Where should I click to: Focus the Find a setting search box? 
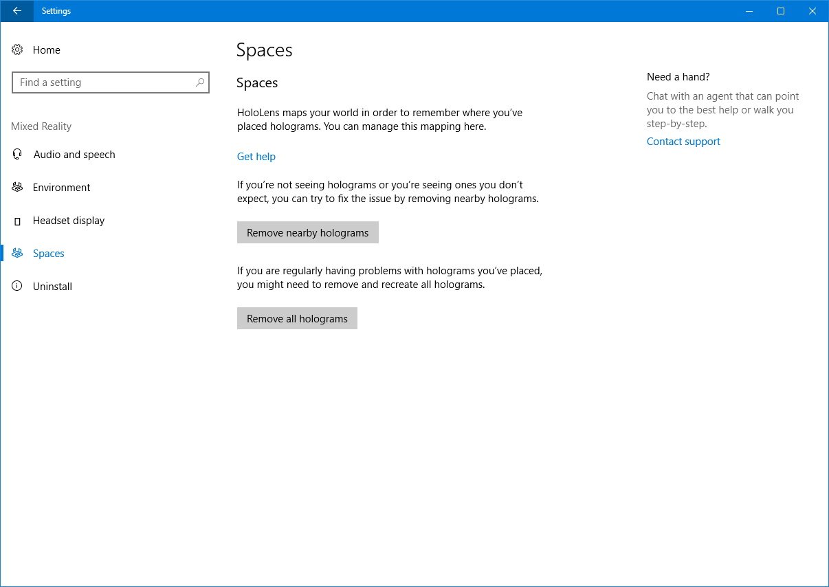(103, 82)
